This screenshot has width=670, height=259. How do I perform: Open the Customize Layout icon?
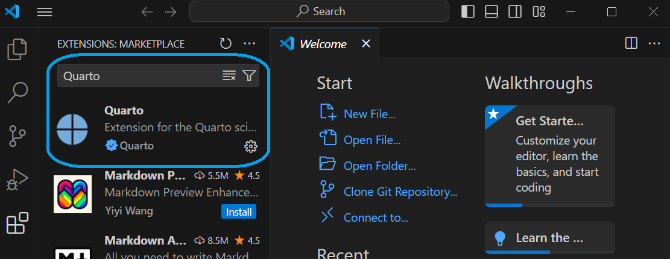539,12
